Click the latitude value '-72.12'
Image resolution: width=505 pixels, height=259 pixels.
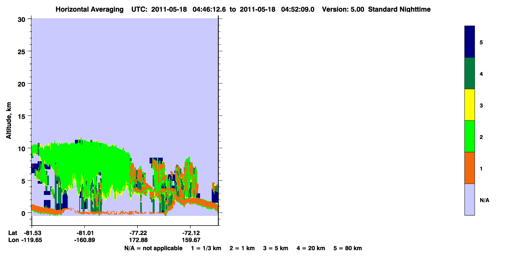point(191,233)
